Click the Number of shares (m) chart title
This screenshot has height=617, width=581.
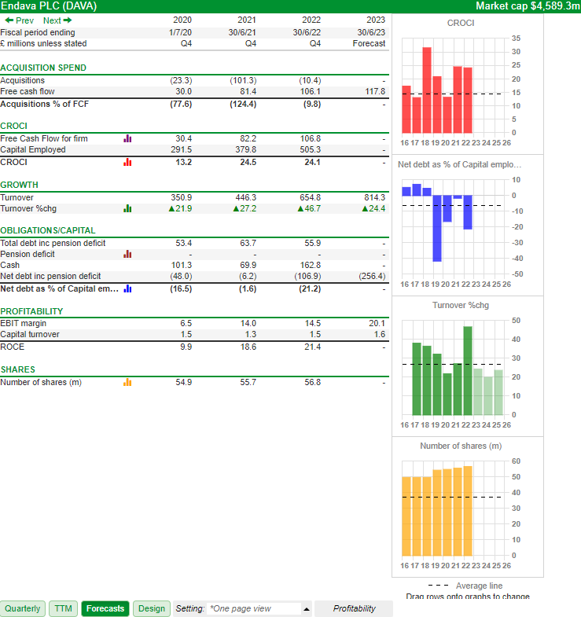461,446
